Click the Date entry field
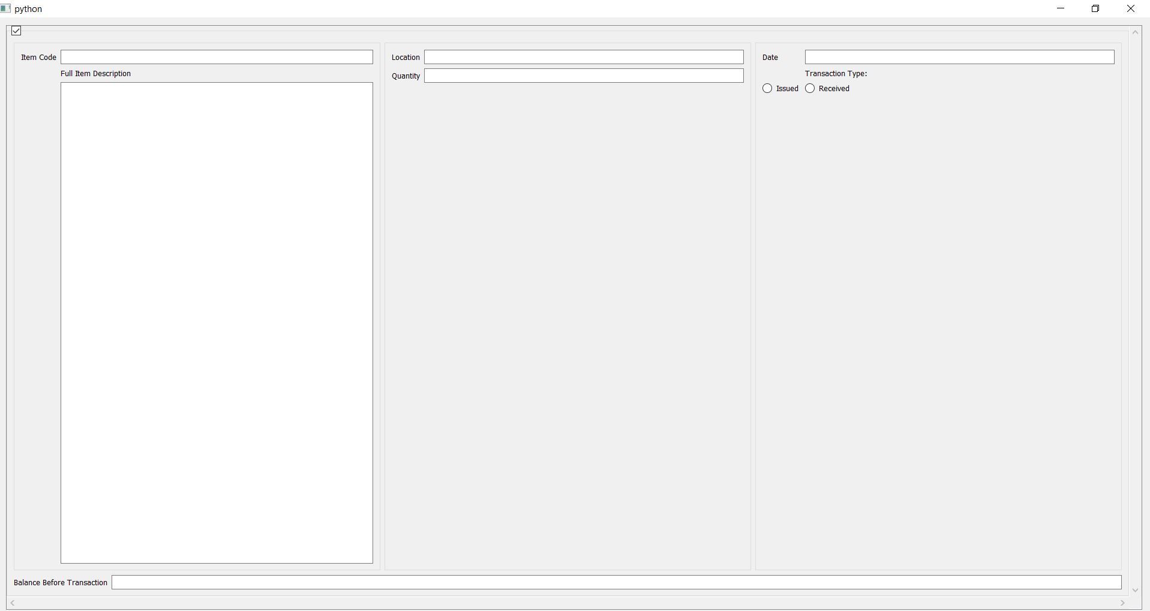The width and height of the screenshot is (1150, 611). [959, 58]
